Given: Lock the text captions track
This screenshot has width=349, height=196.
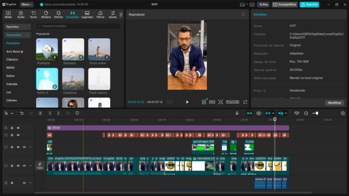Looking at the screenshot, I should tap(12, 136).
